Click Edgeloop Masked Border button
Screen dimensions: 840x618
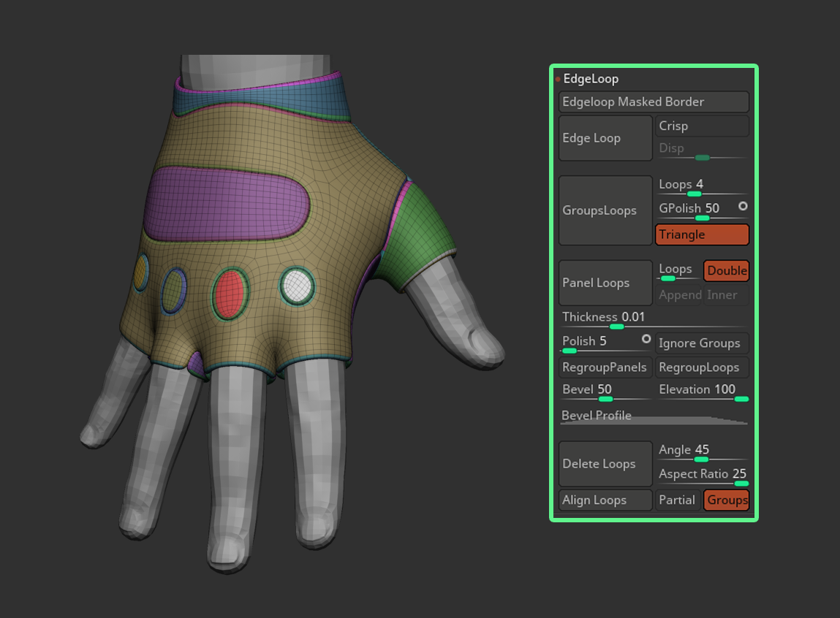pyautogui.click(x=654, y=102)
